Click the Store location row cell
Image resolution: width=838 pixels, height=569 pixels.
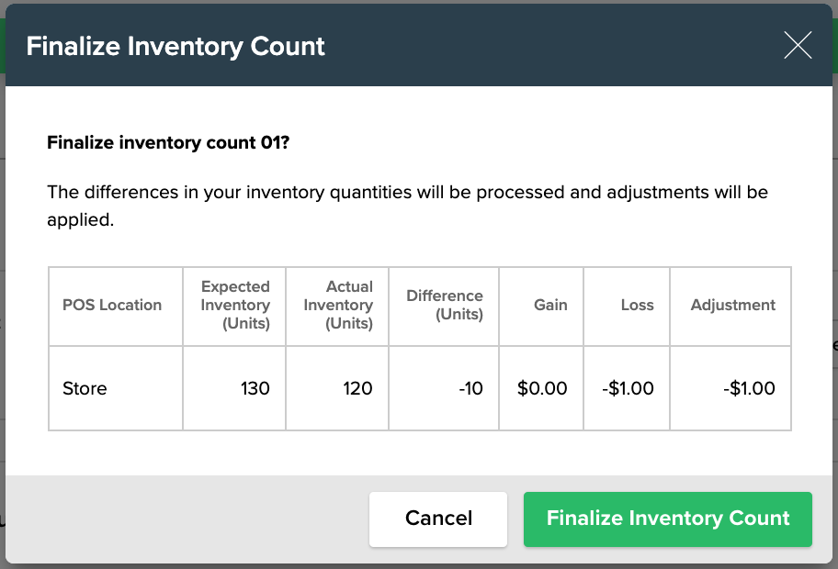[85, 388]
